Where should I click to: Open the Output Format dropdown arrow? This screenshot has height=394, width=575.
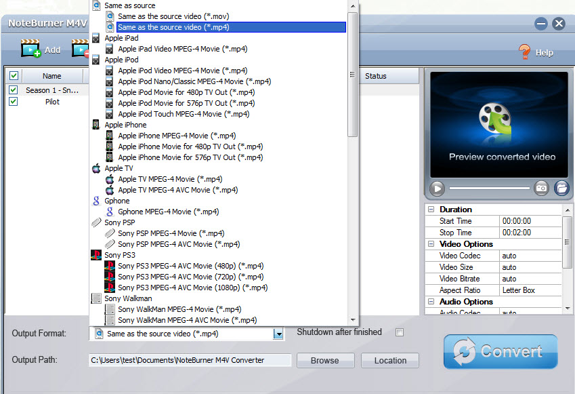click(278, 334)
